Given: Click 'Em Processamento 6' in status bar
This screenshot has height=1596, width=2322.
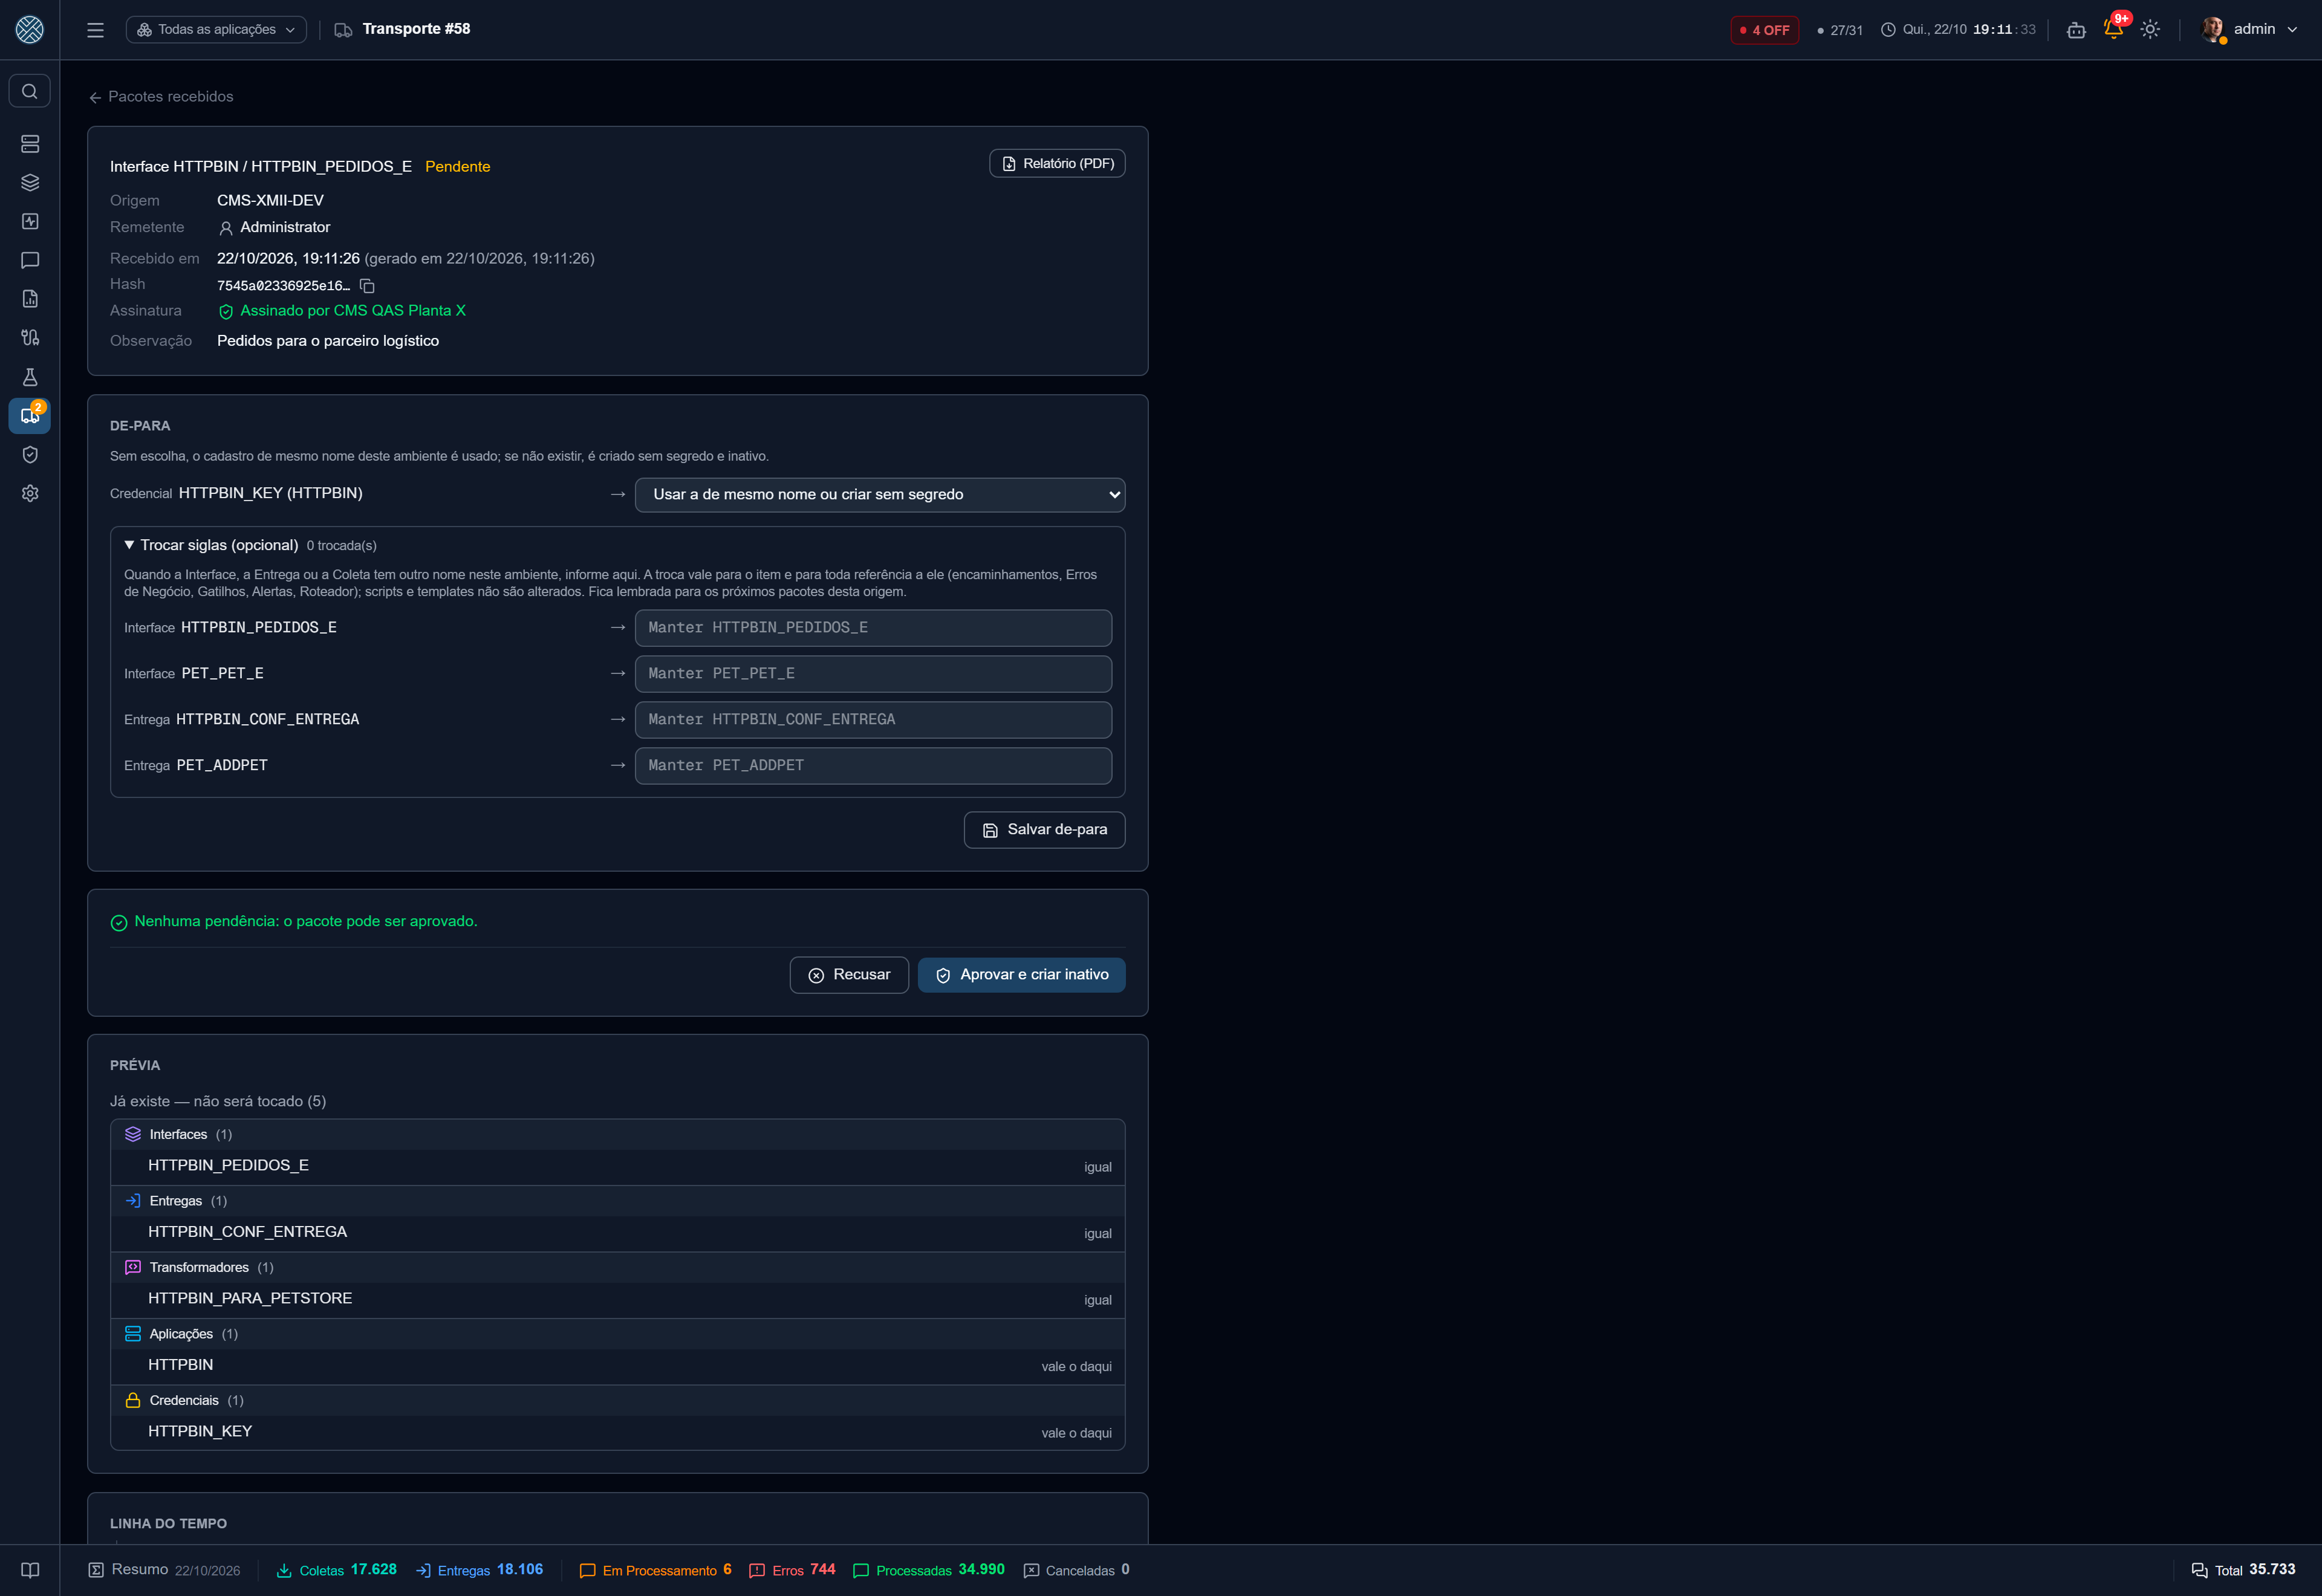Looking at the screenshot, I should [x=656, y=1570].
